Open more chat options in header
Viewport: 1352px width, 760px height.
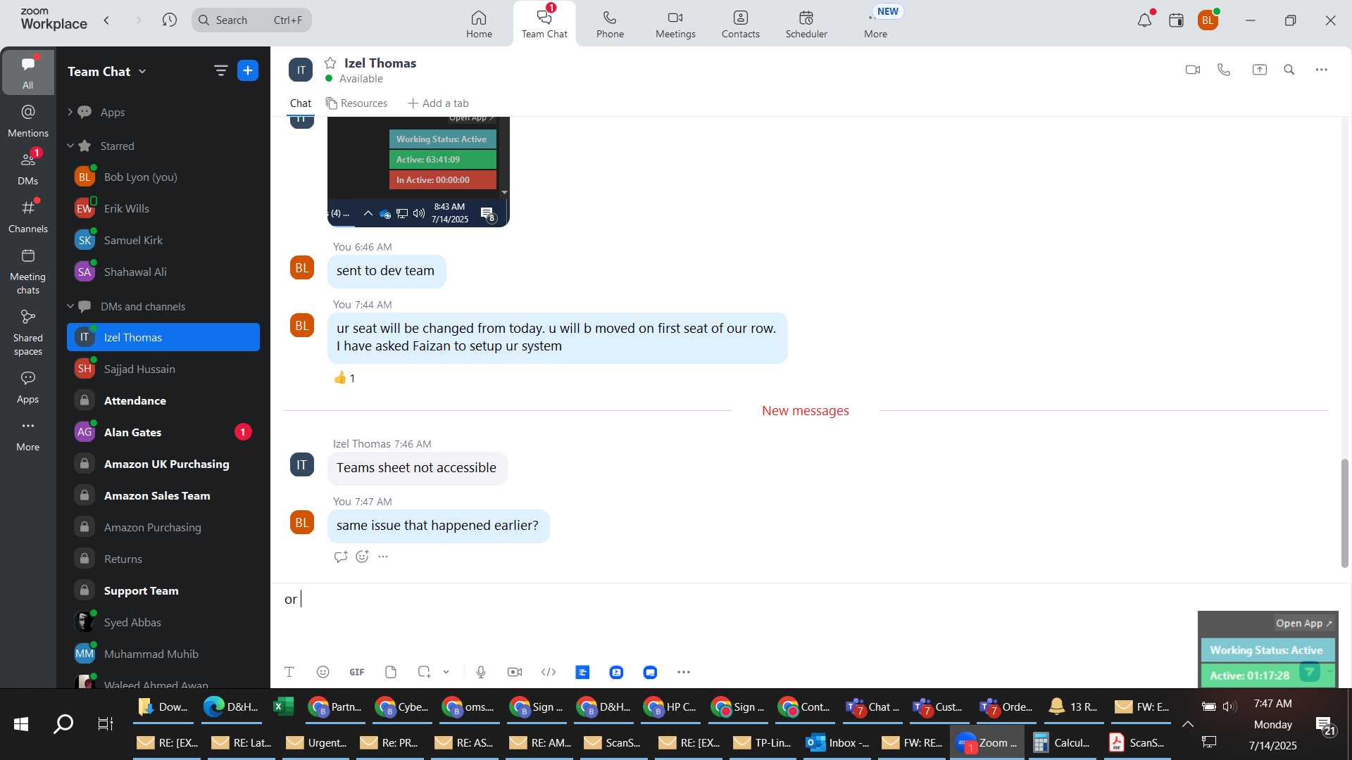[x=1322, y=70]
